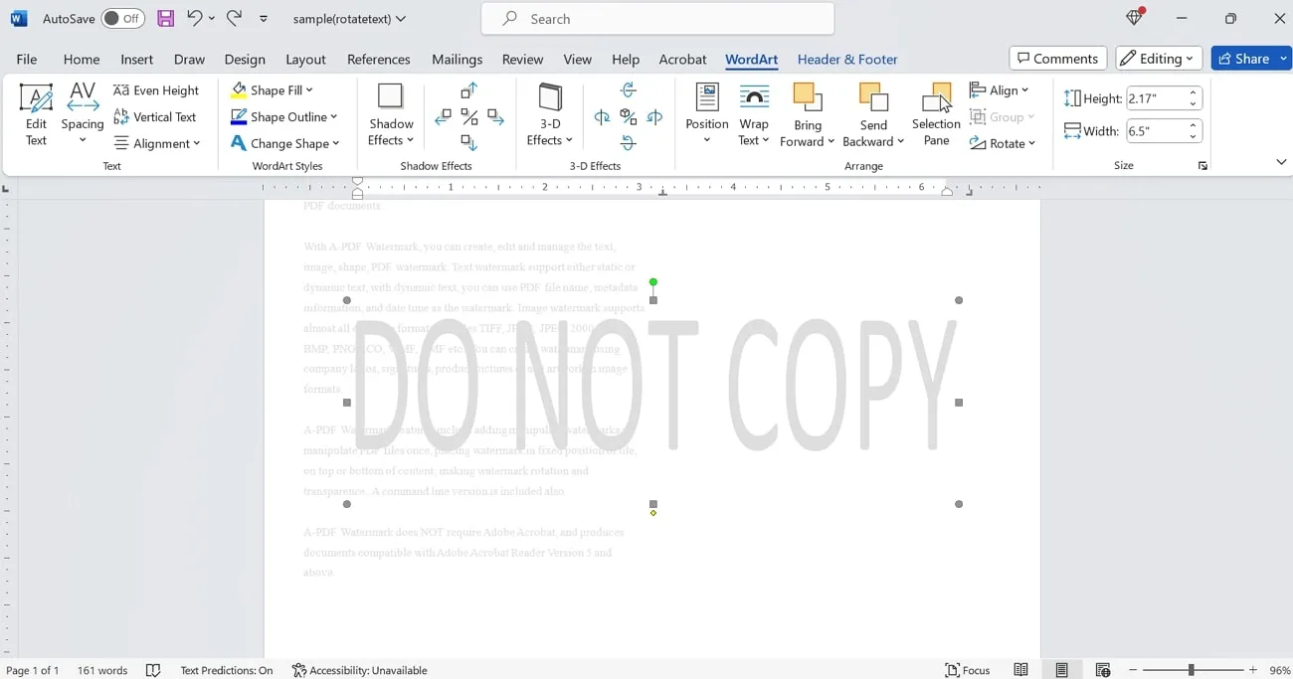This screenshot has height=679, width=1293.
Task: Toggle Focus mode in status bar
Action: (x=967, y=669)
